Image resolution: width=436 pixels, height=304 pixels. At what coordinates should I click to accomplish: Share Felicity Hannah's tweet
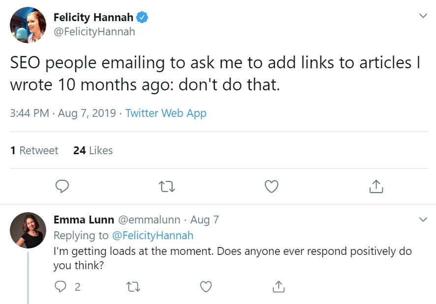point(376,186)
